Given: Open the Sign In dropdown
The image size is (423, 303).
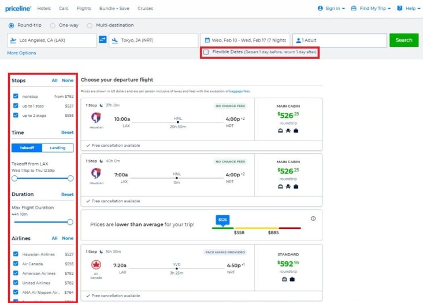Looking at the screenshot, I should pos(331,8).
